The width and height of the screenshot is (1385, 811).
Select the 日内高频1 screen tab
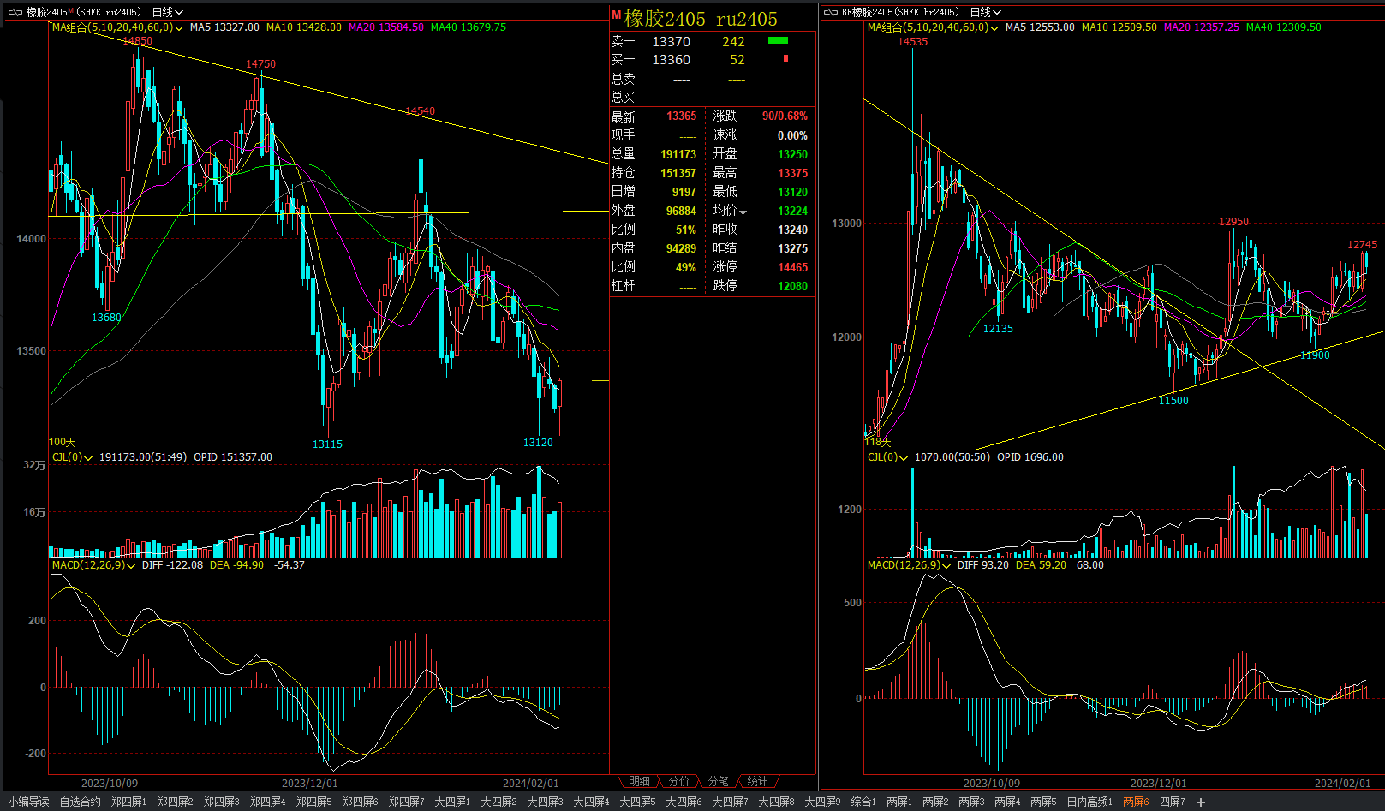coord(1089,802)
